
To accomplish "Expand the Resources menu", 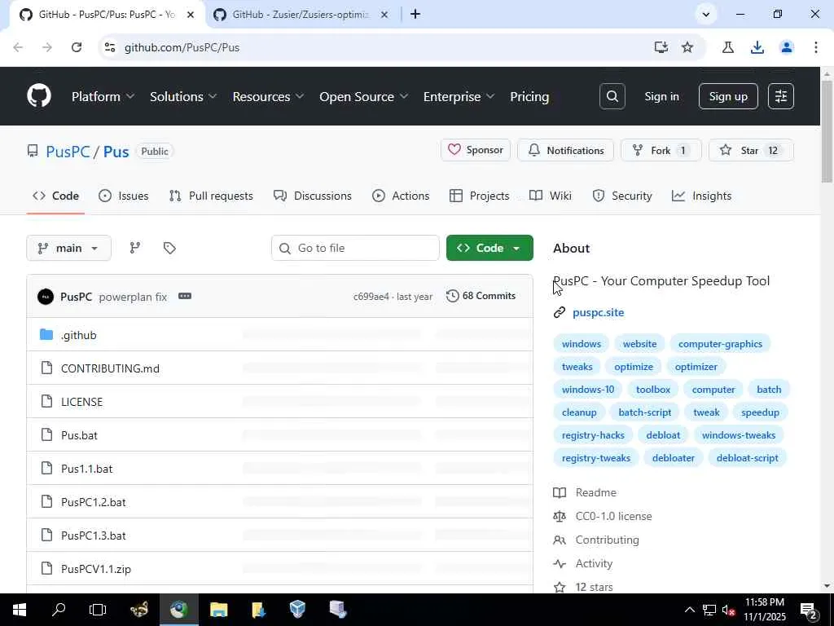I will (x=268, y=97).
